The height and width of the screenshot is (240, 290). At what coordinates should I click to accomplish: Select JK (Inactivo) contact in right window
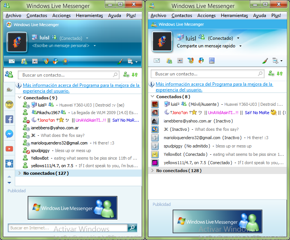[x=217, y=129]
